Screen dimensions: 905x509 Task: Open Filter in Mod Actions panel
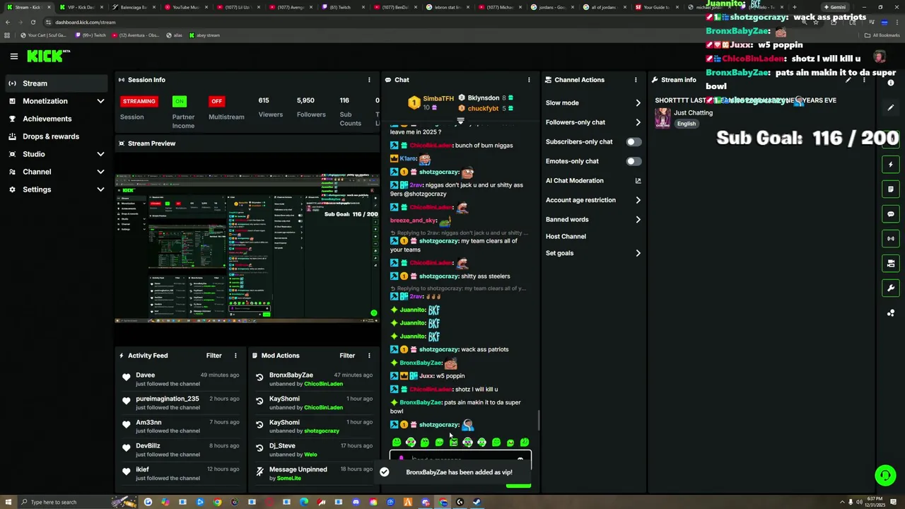(347, 356)
